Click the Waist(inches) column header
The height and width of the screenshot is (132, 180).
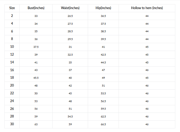pos(70,8)
